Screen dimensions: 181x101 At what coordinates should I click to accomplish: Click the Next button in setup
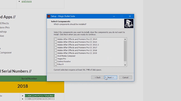click(111, 77)
